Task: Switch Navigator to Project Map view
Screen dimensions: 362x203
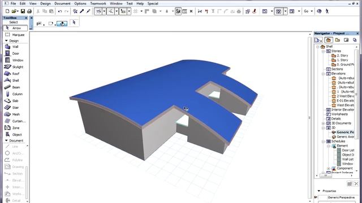Action: (329, 40)
